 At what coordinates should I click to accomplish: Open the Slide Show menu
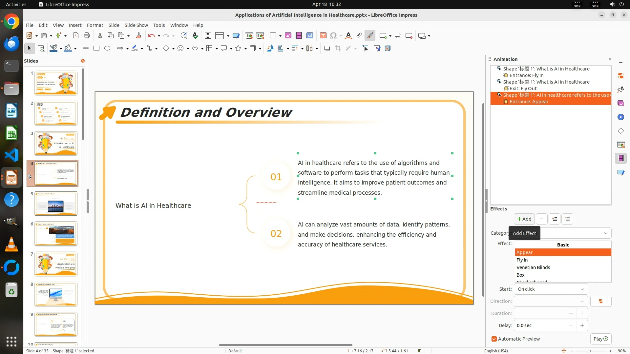pos(136,25)
